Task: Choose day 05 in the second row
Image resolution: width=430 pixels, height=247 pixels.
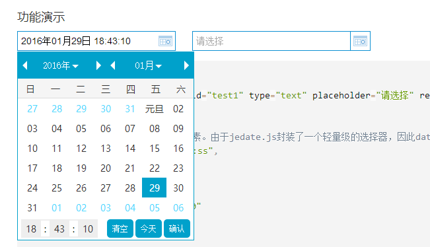Action: point(81,129)
